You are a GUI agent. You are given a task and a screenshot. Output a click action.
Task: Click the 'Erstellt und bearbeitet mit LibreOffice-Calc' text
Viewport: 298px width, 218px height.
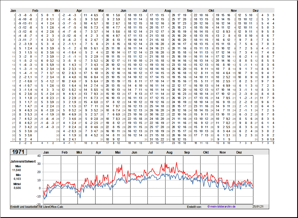pos(37,207)
